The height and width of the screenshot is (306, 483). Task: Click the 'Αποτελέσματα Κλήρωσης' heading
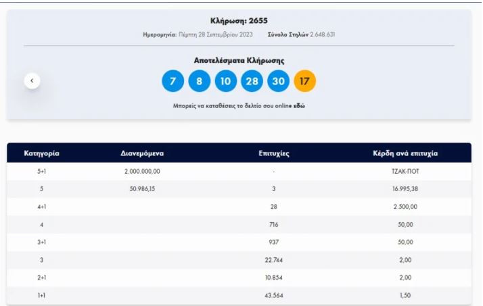239,60
